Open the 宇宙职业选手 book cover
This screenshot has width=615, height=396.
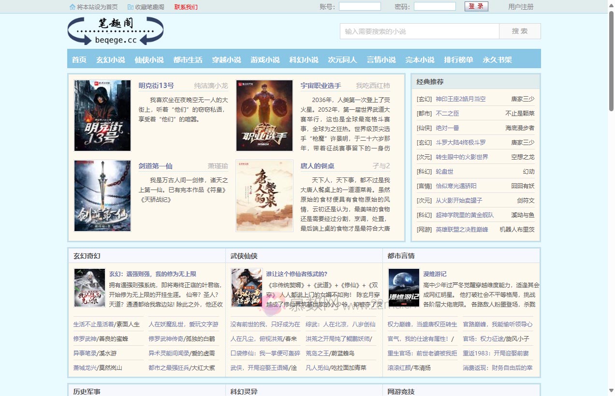[x=264, y=116]
